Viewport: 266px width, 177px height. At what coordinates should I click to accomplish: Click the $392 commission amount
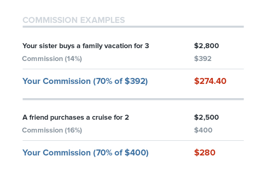[203, 59]
